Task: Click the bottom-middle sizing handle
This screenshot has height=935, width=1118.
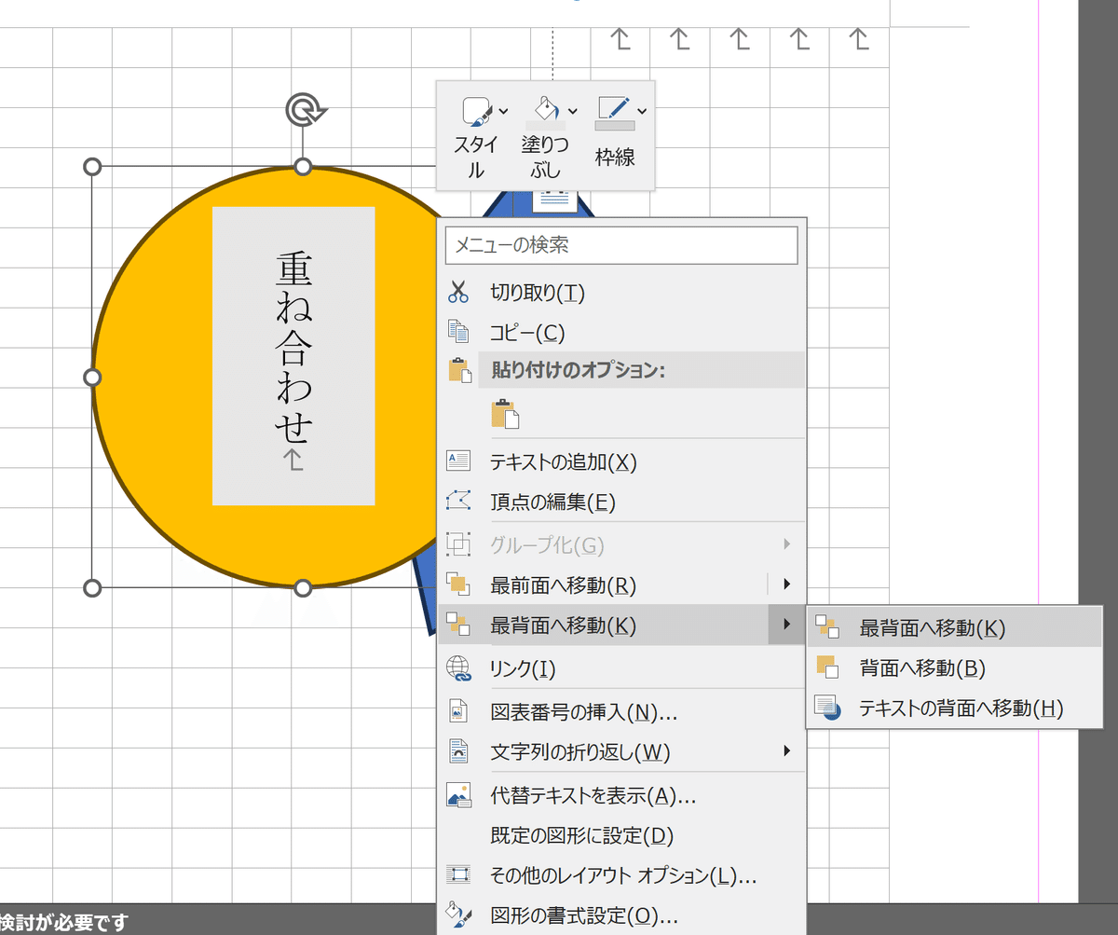Action: click(x=303, y=588)
